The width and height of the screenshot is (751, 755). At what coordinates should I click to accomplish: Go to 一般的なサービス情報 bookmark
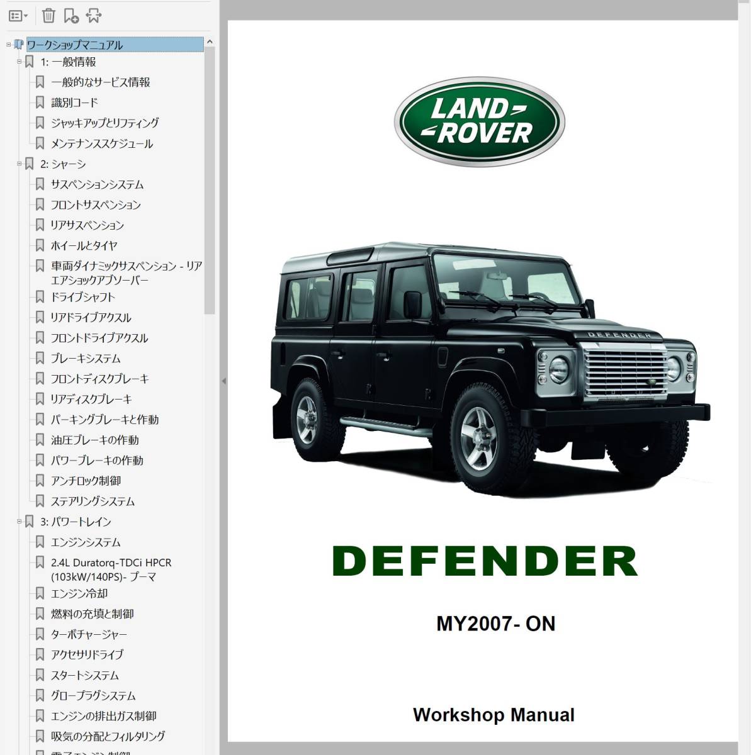[x=101, y=82]
